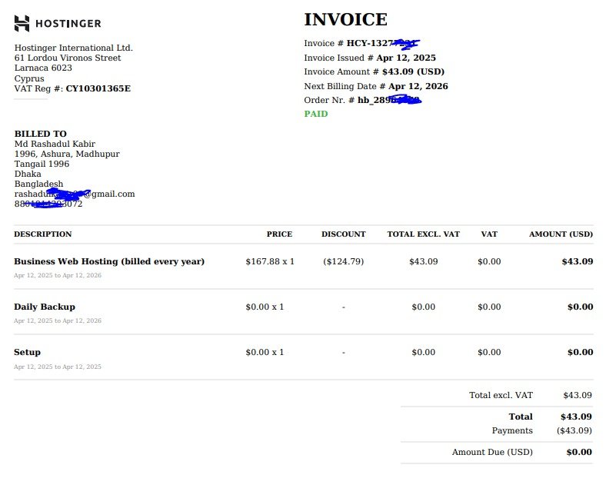Click the green PAID status label

click(x=316, y=114)
